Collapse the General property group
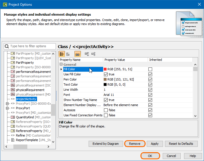Image resolution: width=204 pixels, height=161 pixels. [61, 65]
